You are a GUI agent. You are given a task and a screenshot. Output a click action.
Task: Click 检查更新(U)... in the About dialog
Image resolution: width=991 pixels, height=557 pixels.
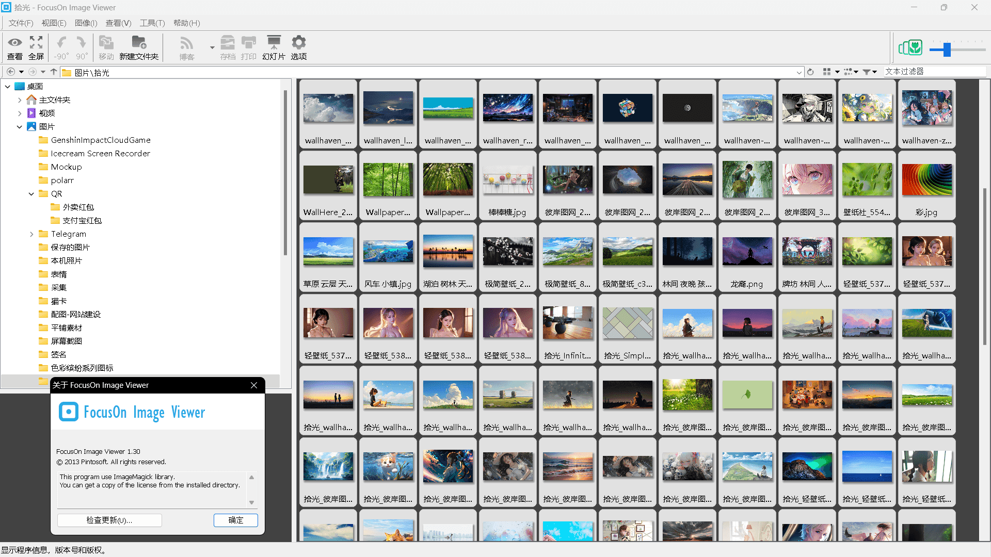(109, 520)
